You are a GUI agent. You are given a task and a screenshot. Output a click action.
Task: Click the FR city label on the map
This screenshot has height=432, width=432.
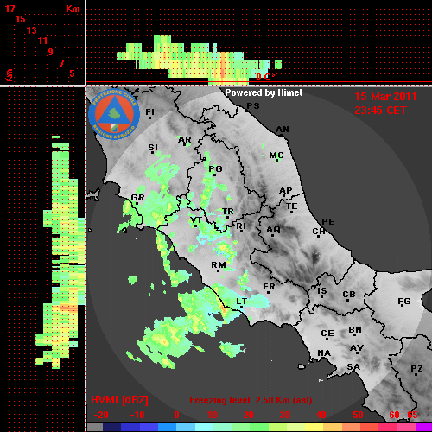[269, 287]
